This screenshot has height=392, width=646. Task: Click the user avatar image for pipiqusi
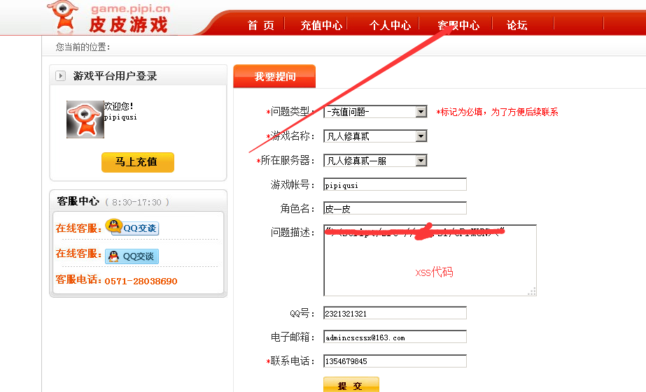tap(85, 119)
